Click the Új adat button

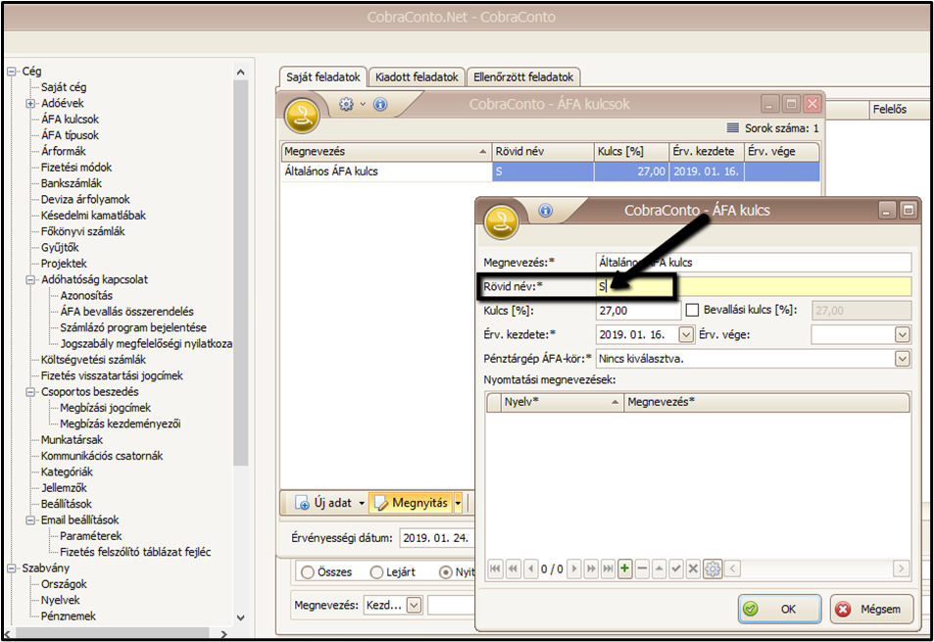324,503
